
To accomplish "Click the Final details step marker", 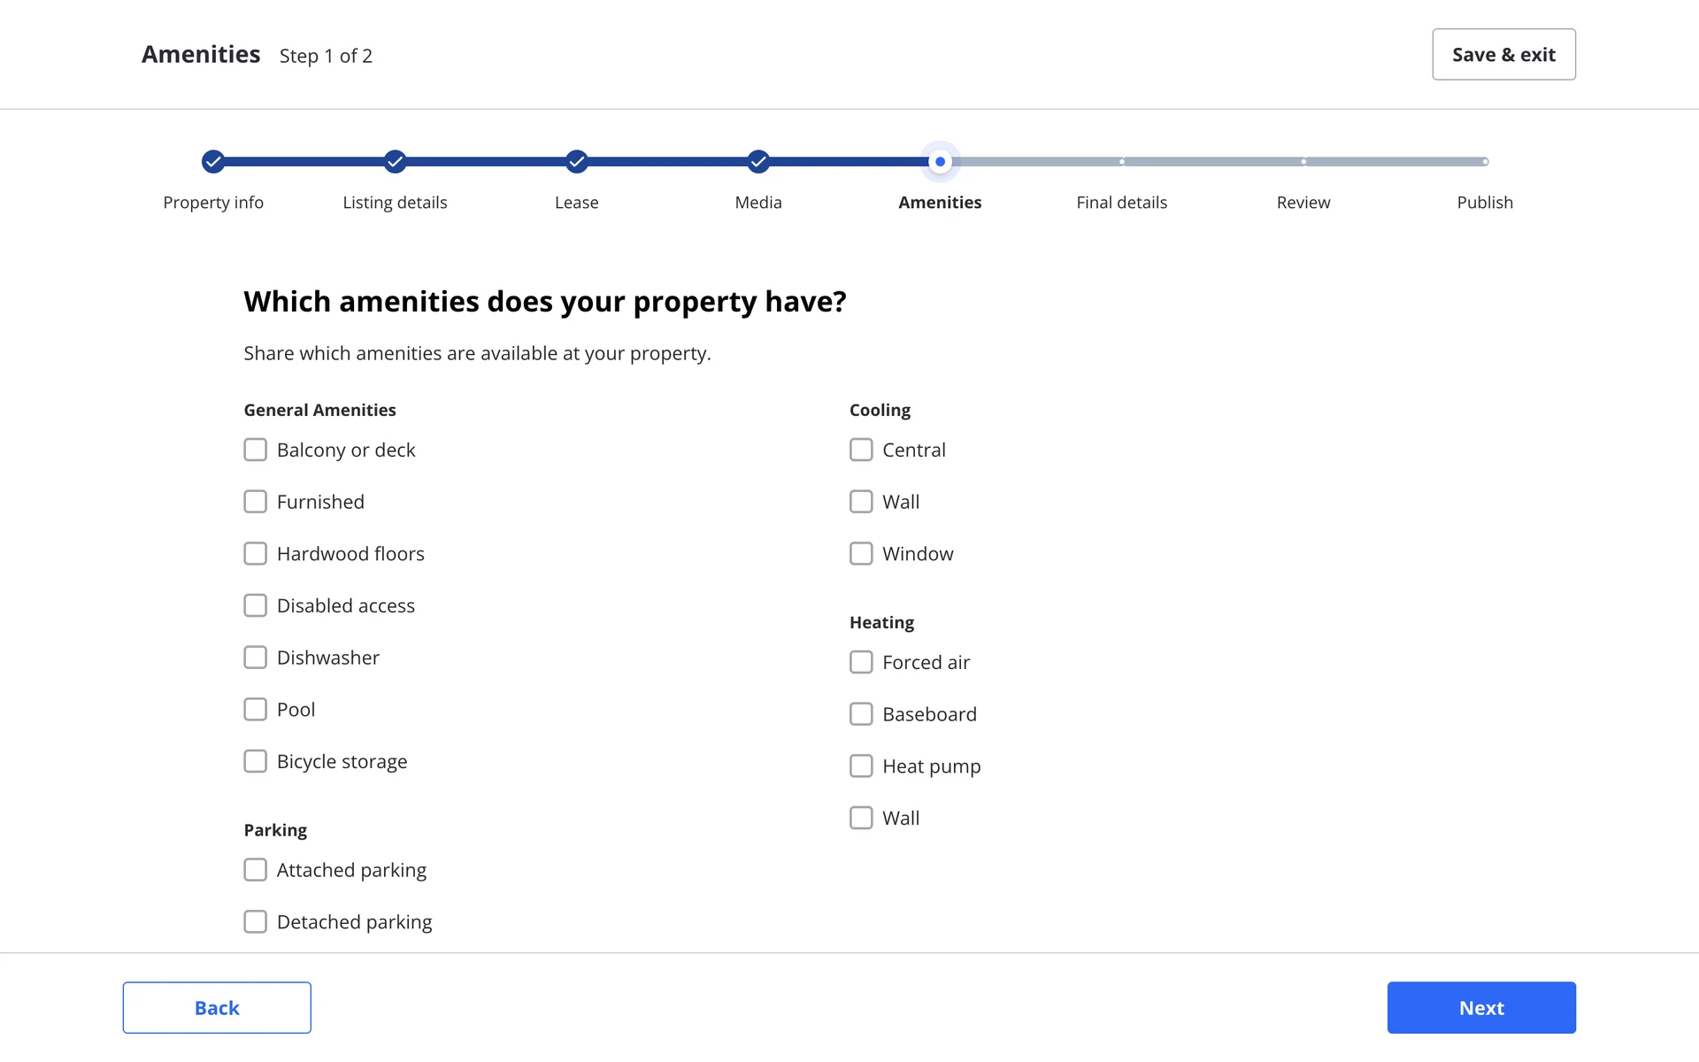I will pyautogui.click(x=1121, y=161).
